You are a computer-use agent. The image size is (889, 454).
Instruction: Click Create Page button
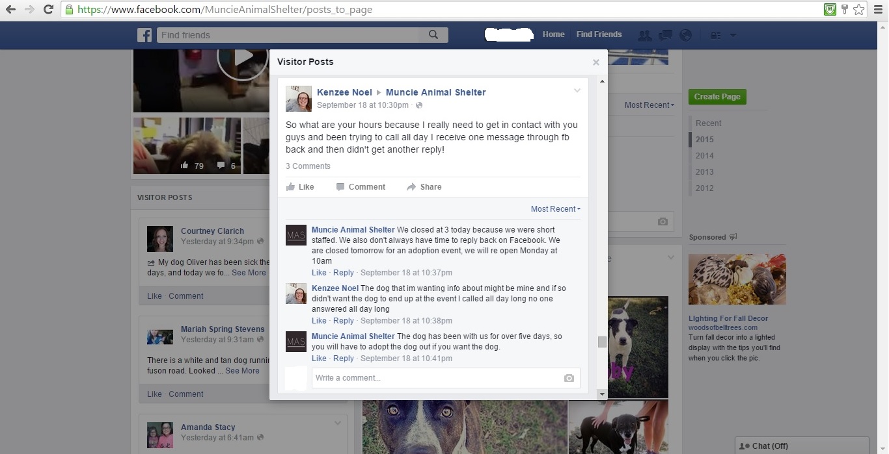click(x=717, y=97)
